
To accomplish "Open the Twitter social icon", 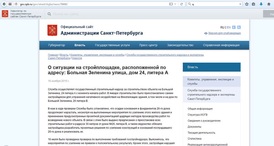I will click(239, 27).
